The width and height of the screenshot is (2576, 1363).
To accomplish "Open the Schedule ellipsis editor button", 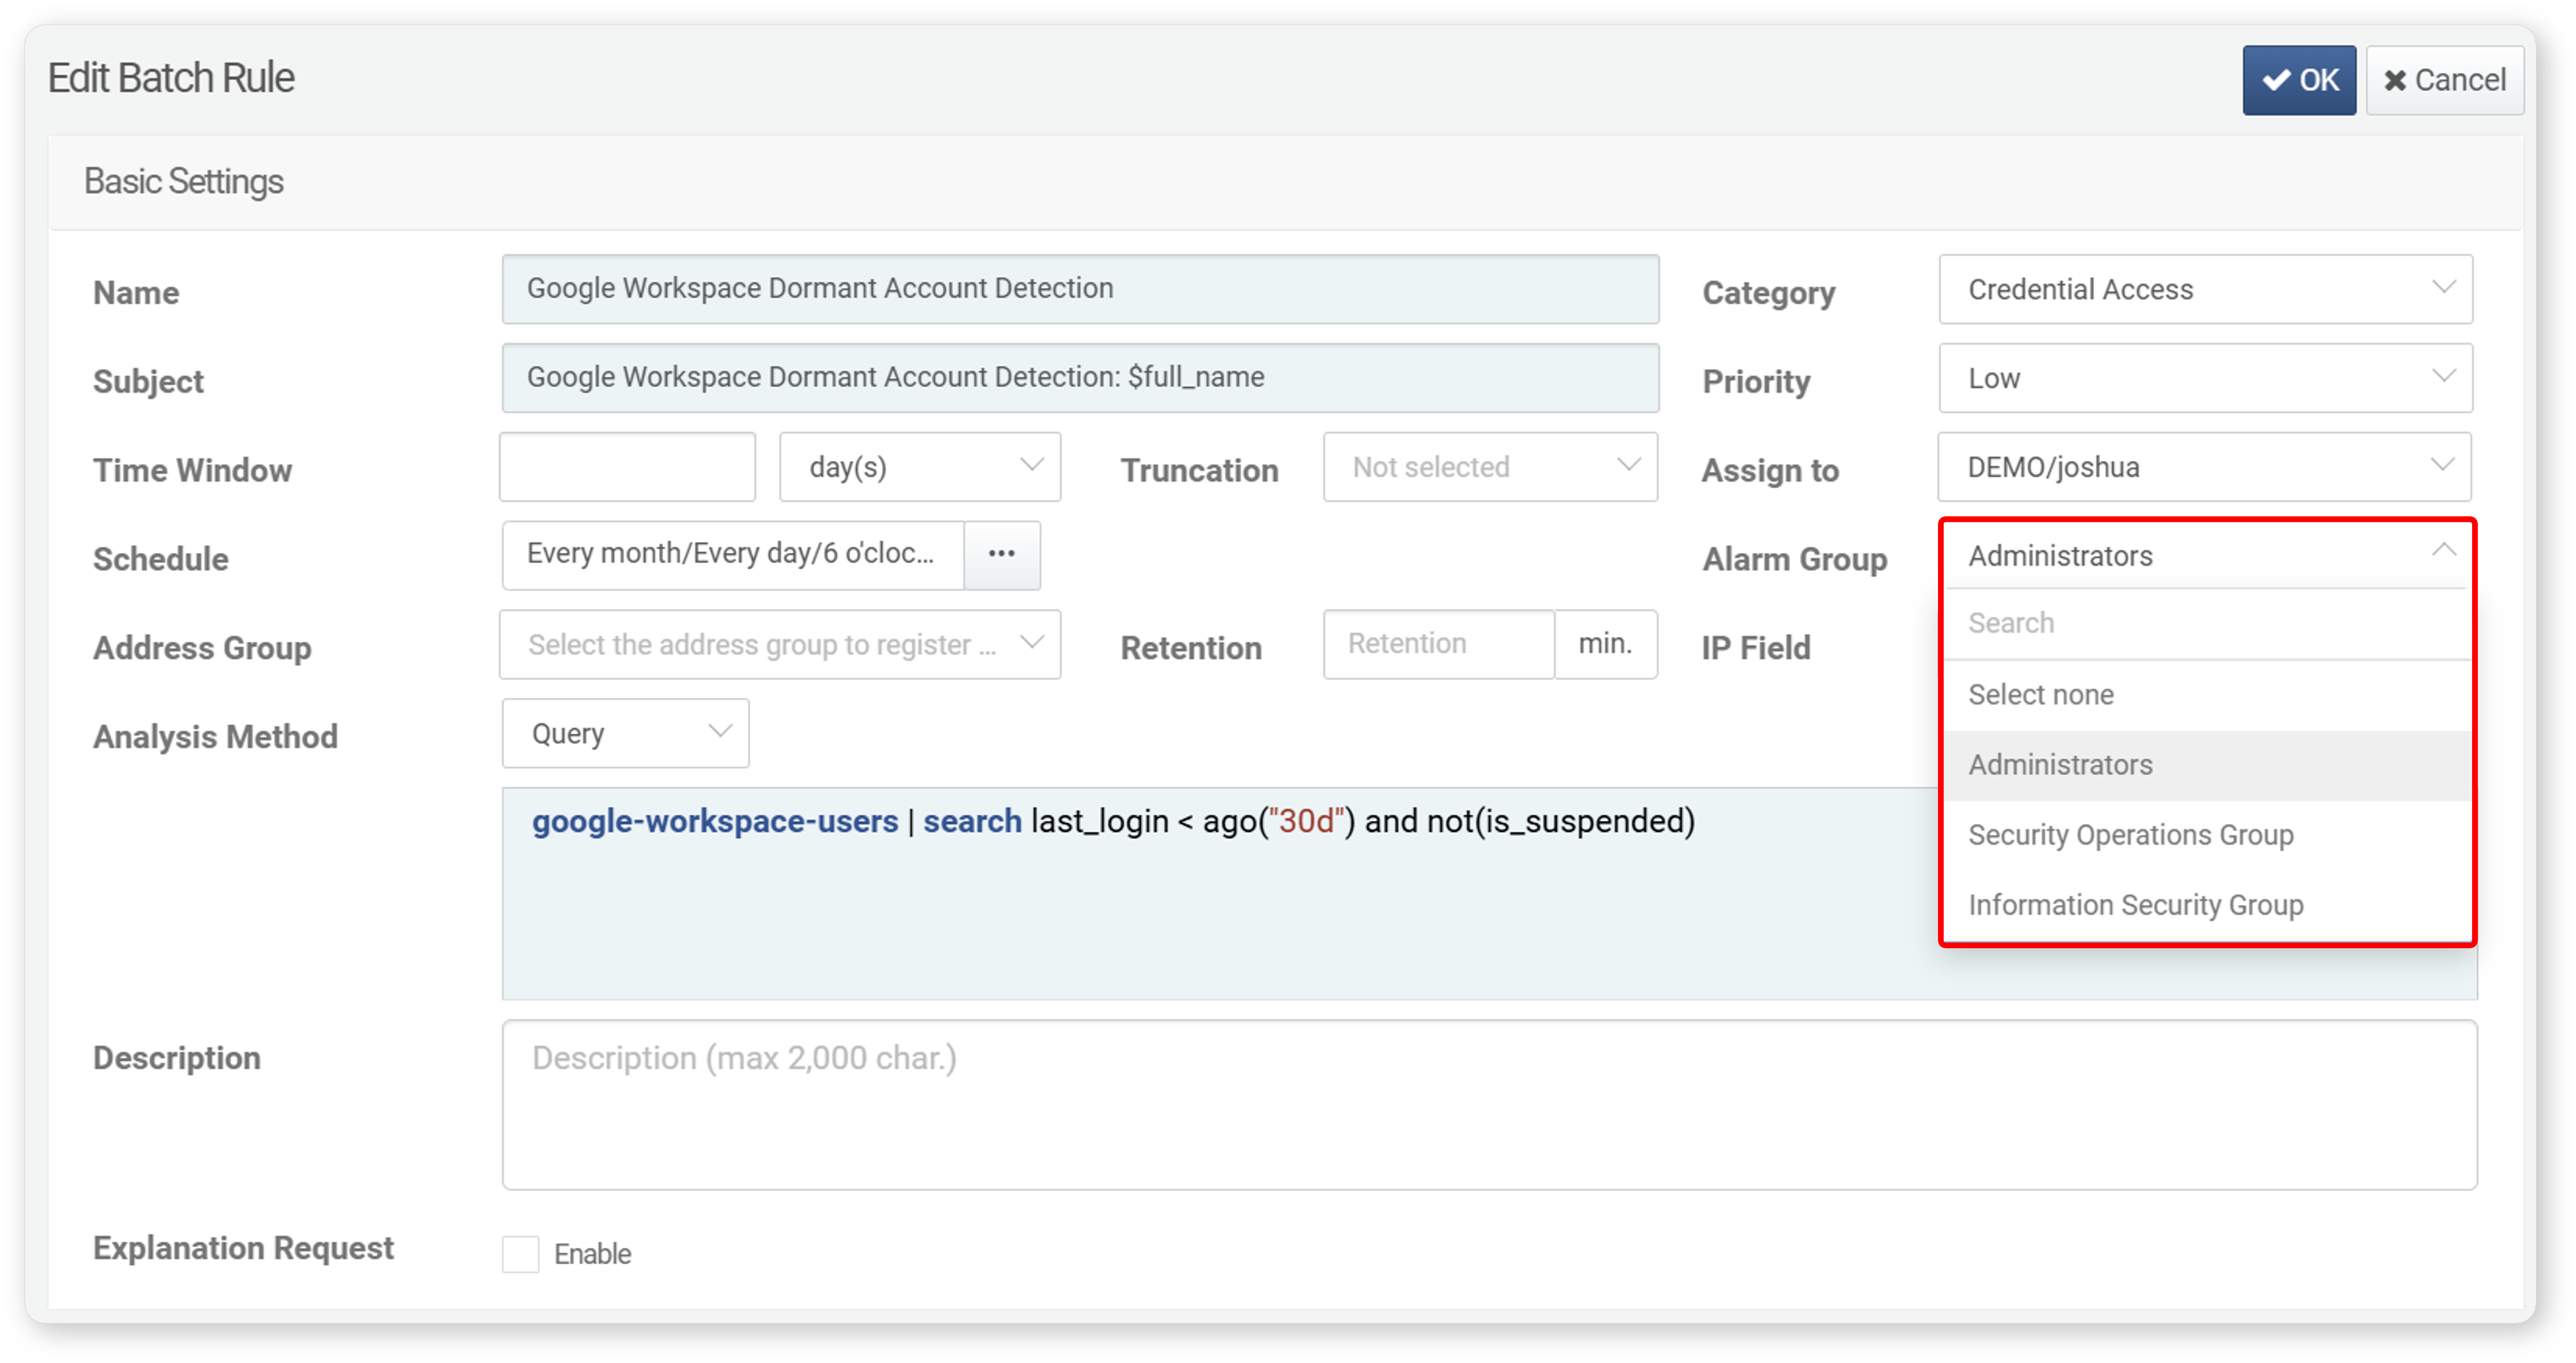I will click(1002, 554).
